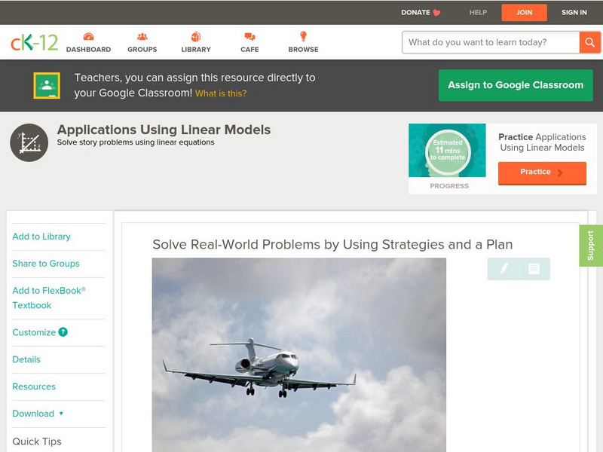Click 'Solve Real-World Problems' lesson title
This screenshot has width=603, height=452.
pyautogui.click(x=332, y=244)
